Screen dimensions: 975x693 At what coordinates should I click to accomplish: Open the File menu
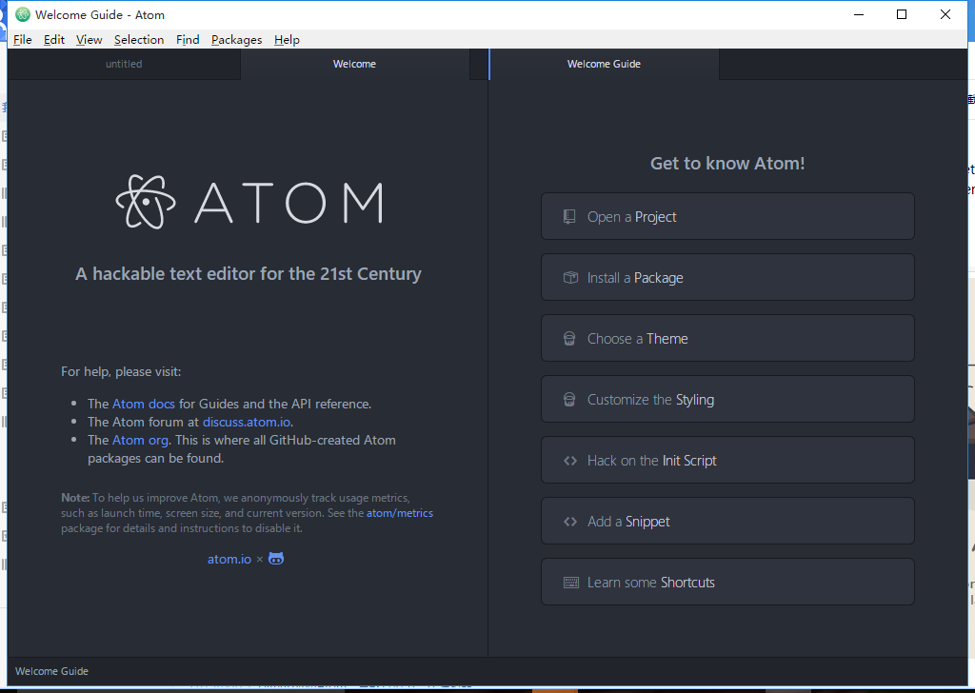click(23, 40)
